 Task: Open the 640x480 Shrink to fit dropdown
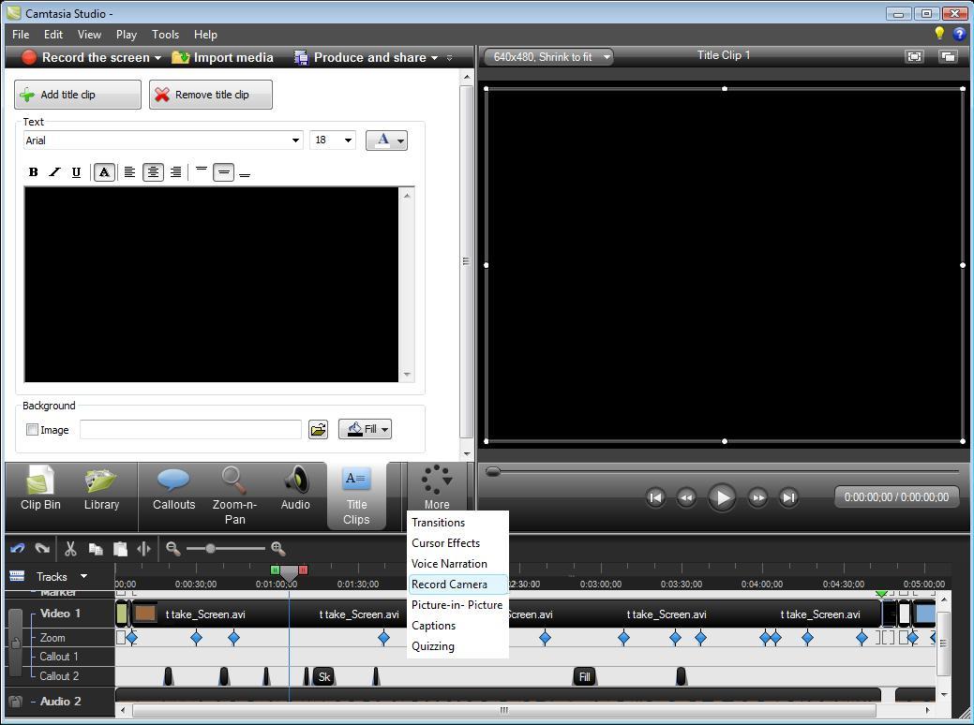547,56
